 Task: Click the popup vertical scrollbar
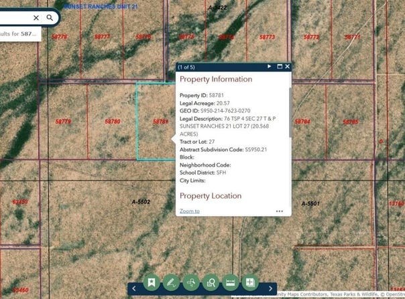coord(290,112)
